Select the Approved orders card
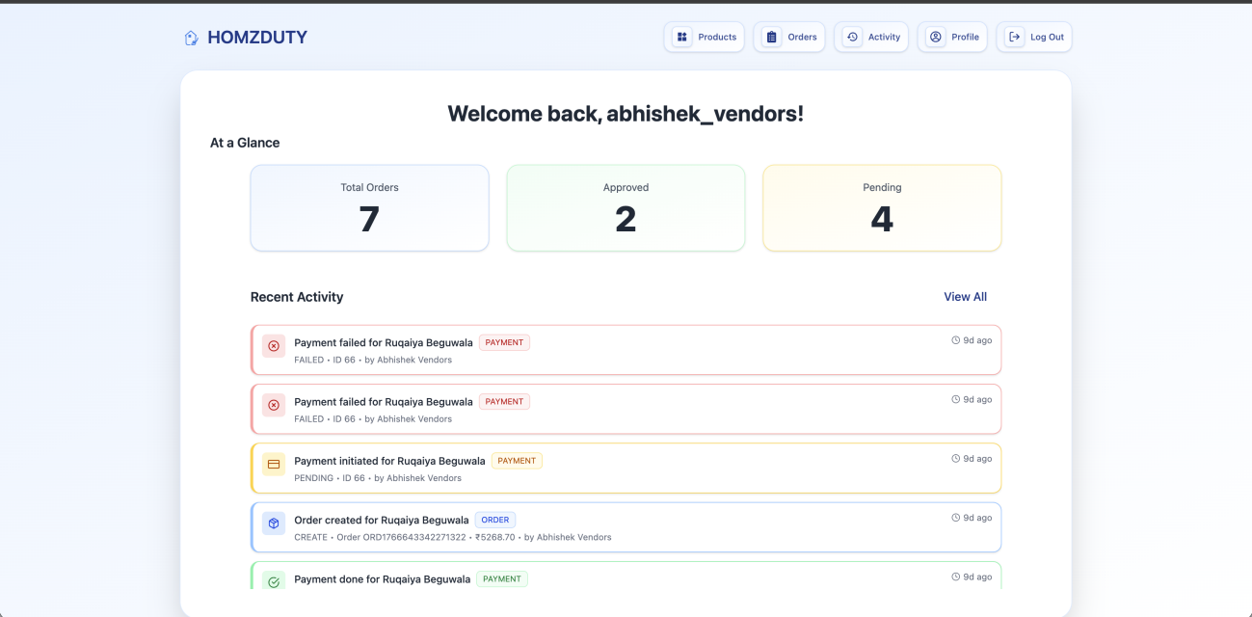The width and height of the screenshot is (1252, 617). [x=626, y=208]
